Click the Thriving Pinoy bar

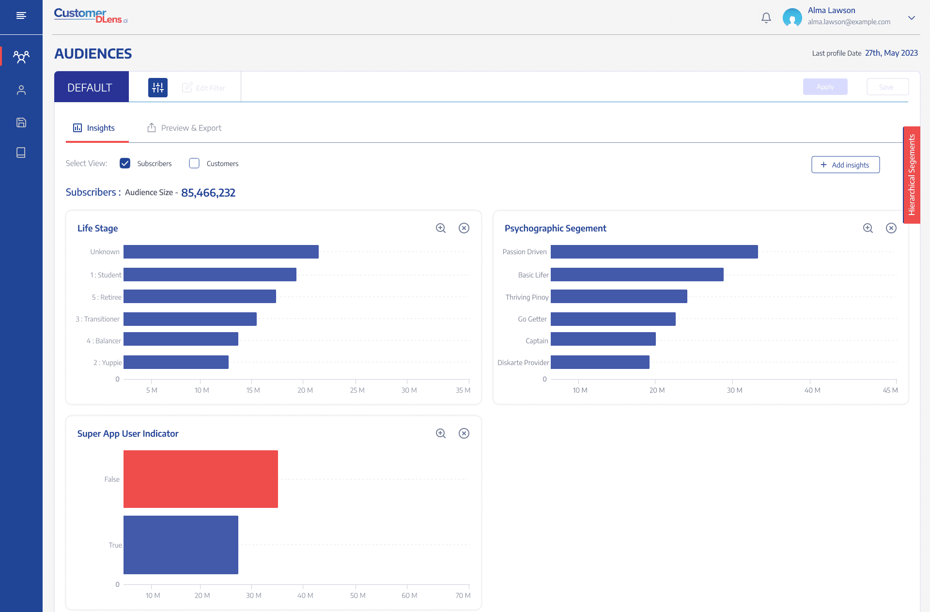click(x=619, y=296)
